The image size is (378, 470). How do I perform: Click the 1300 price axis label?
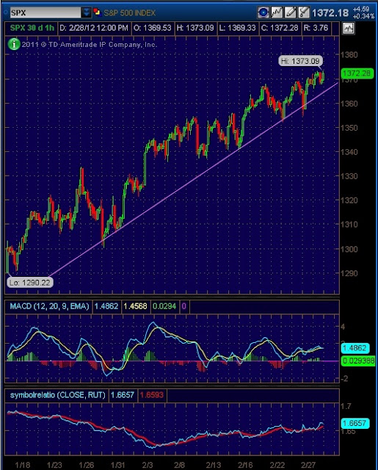(x=349, y=249)
